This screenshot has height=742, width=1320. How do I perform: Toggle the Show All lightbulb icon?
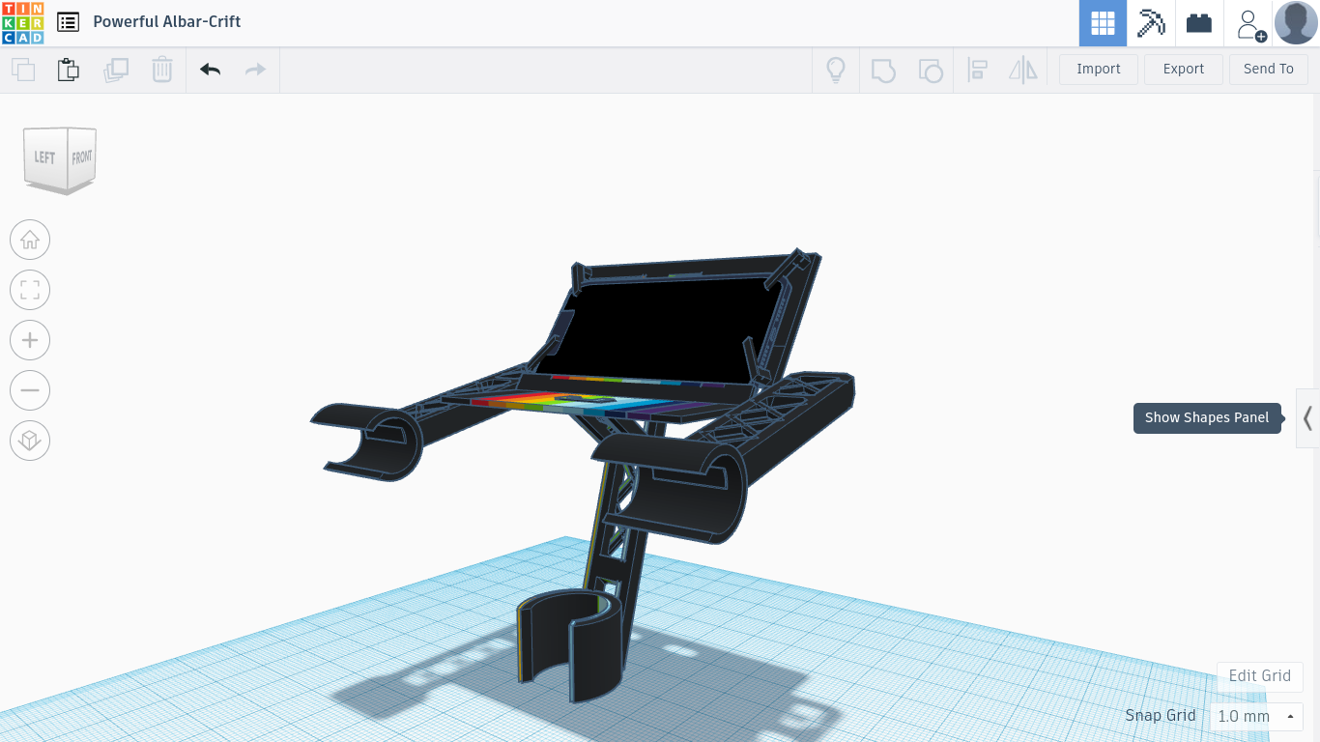coord(836,70)
